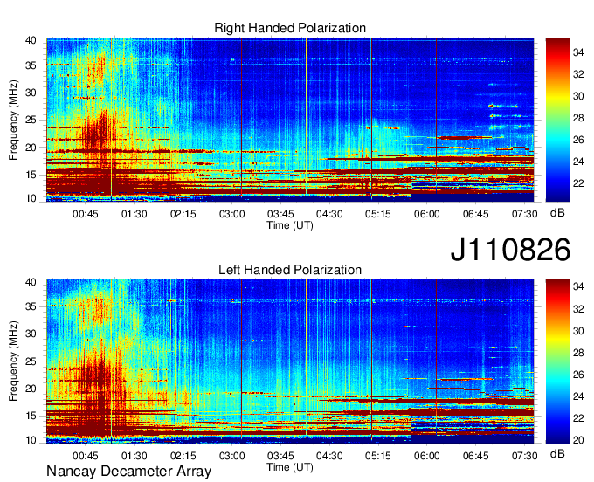Viewport: 594px width, 482px height.
Task: Click "22" dB tick on Right Handed color bar
Action: pyautogui.click(x=578, y=183)
